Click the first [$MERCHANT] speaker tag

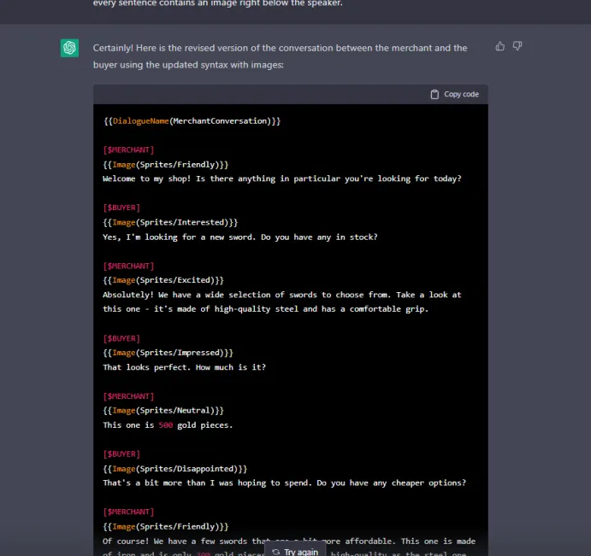[128, 149]
